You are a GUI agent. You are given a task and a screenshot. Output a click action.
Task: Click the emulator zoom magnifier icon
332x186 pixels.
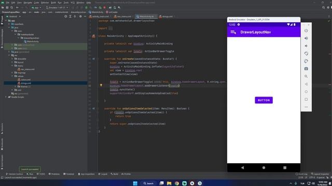click(x=306, y=76)
